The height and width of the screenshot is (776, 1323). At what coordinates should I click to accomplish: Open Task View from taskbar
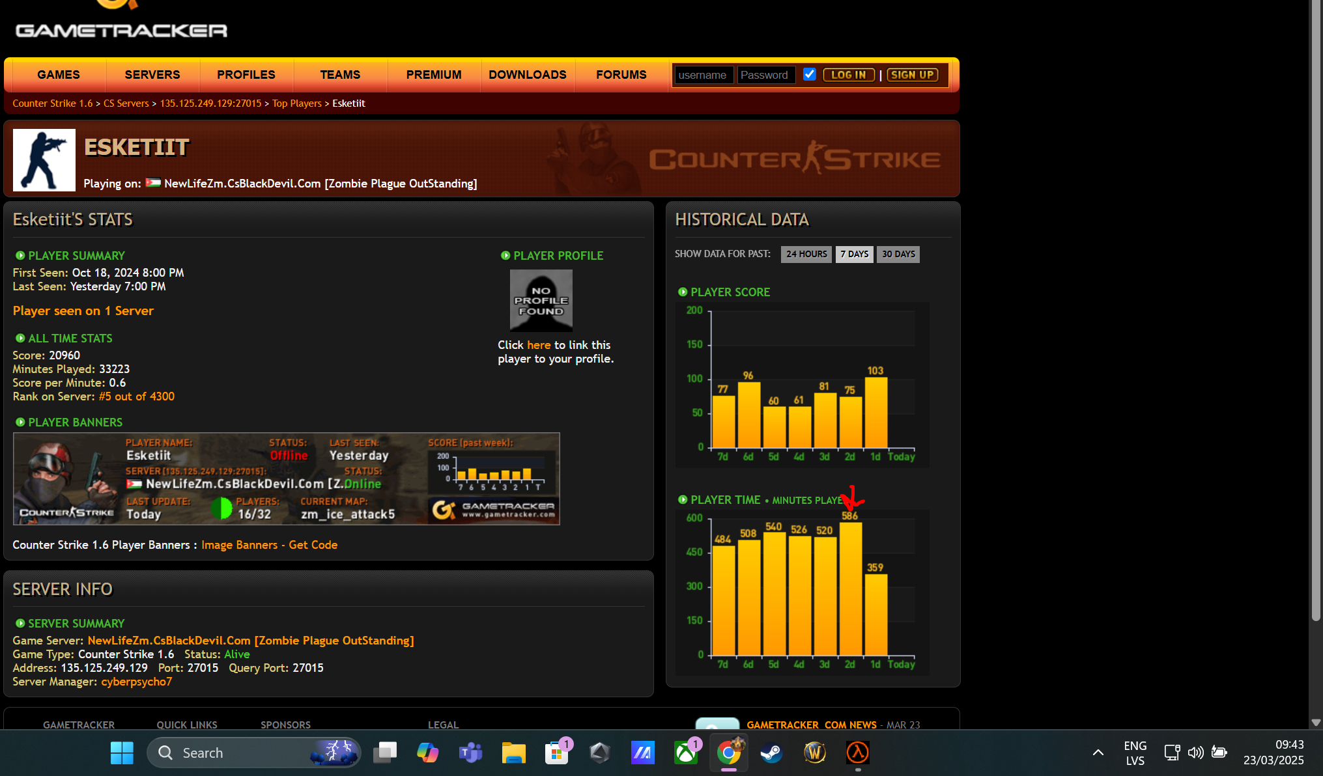385,753
